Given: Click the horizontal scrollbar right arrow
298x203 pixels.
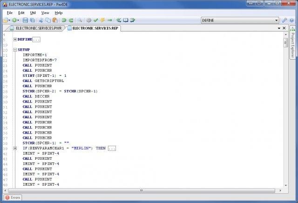Looking at the screenshot, I should [280, 190].
